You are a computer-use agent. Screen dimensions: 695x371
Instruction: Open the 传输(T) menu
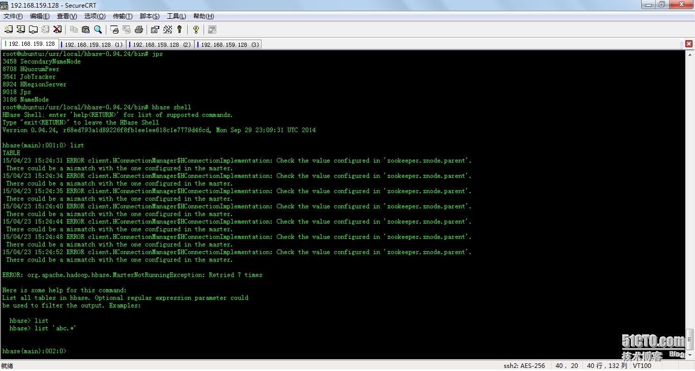[x=123, y=16]
